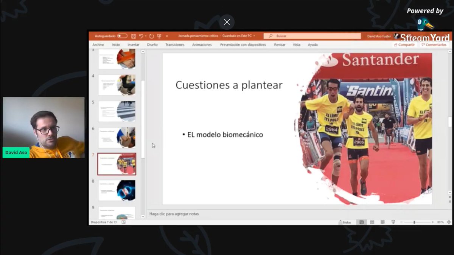Open the saved location dropdown after file name
The width and height of the screenshot is (454, 255).
pos(254,36)
